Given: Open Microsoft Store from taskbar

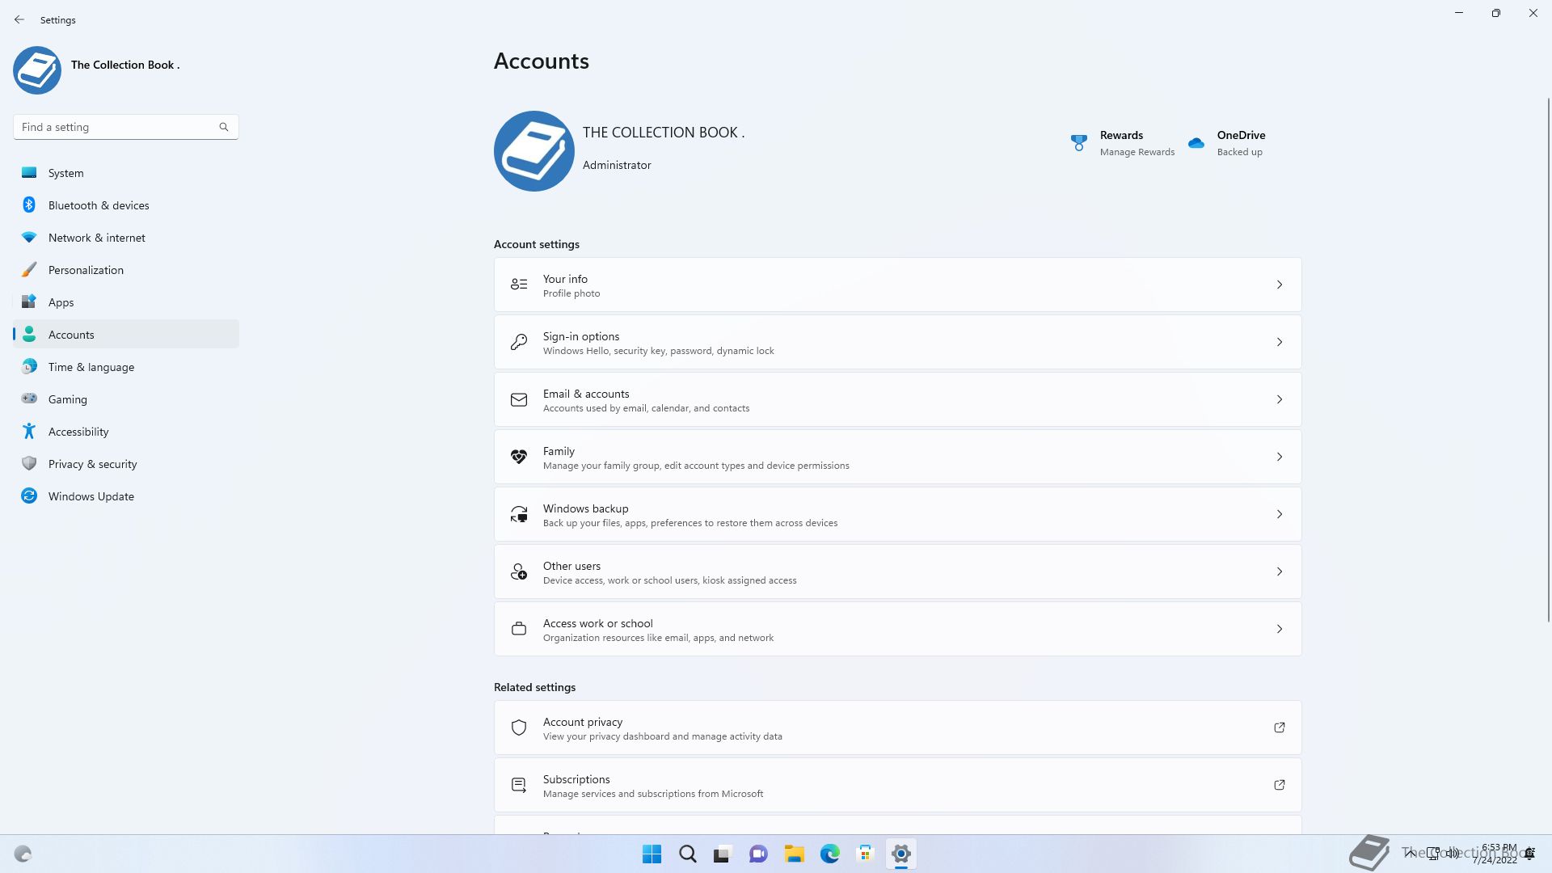Looking at the screenshot, I should (x=865, y=854).
